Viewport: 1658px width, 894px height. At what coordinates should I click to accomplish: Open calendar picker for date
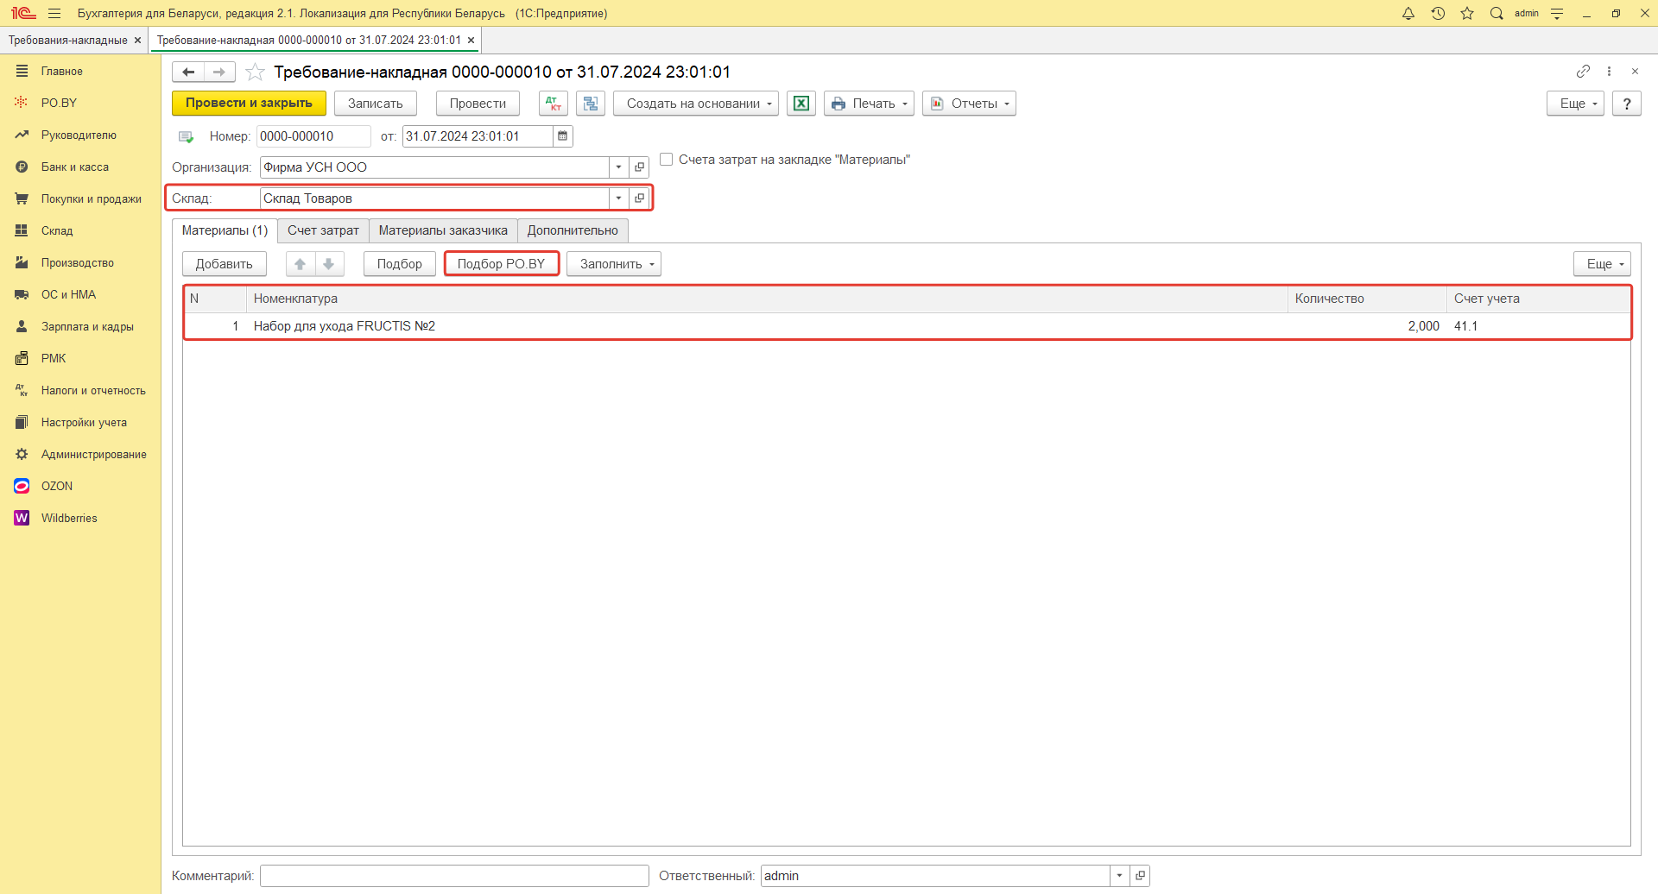click(x=562, y=136)
